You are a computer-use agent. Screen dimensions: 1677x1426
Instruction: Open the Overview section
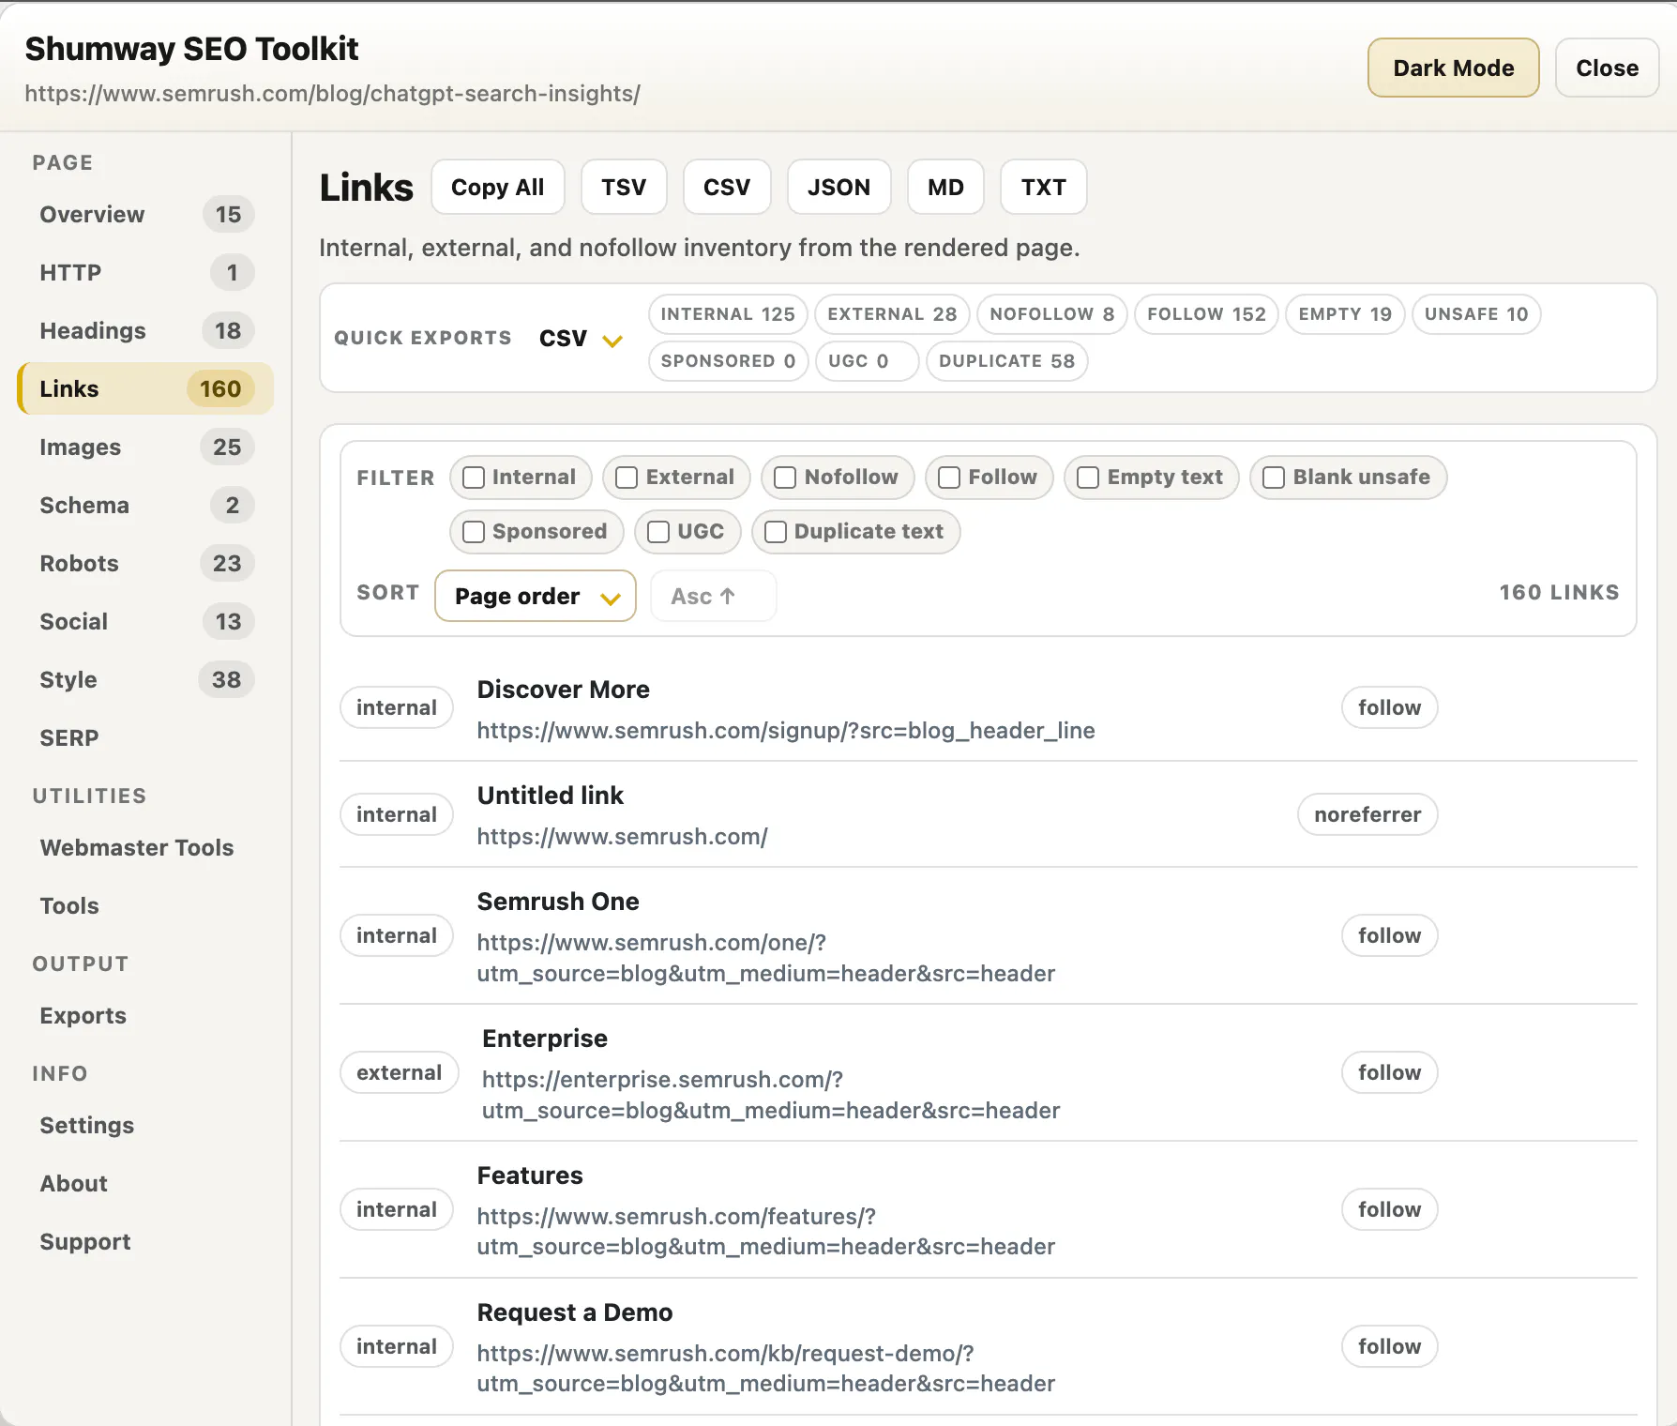click(145, 215)
